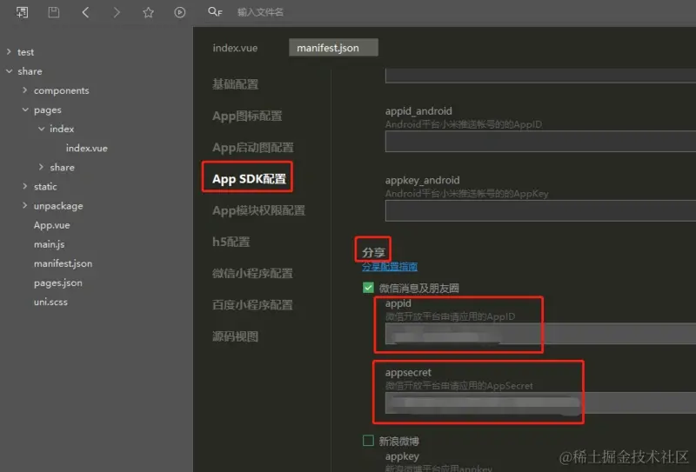696x472 pixels.
Task: Click the WeChat appid input field
Action: click(x=540, y=334)
